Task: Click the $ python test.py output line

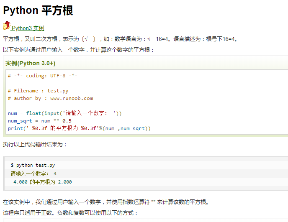Action: (x=33, y=165)
